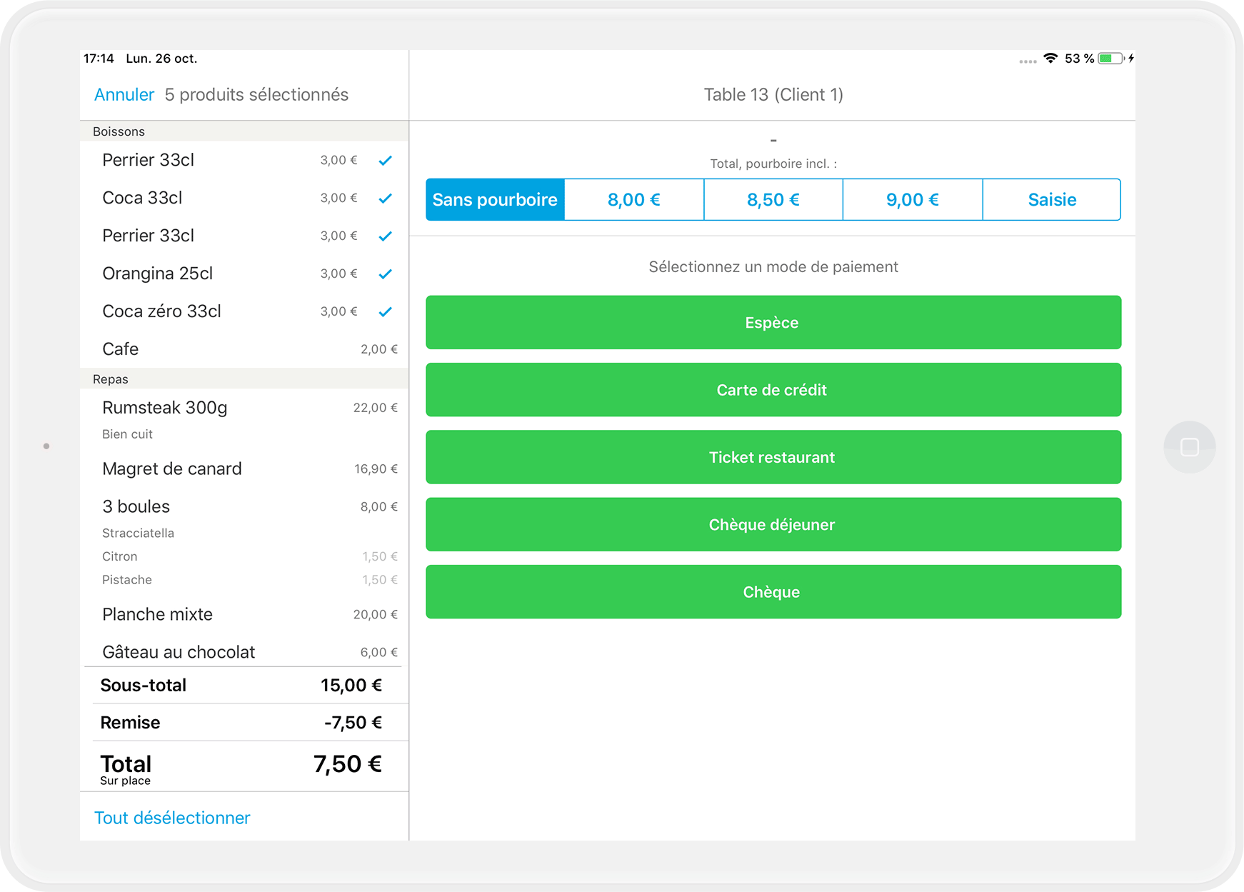Pay with Chèque déjeuner
This screenshot has height=892, width=1244.
tap(773, 525)
